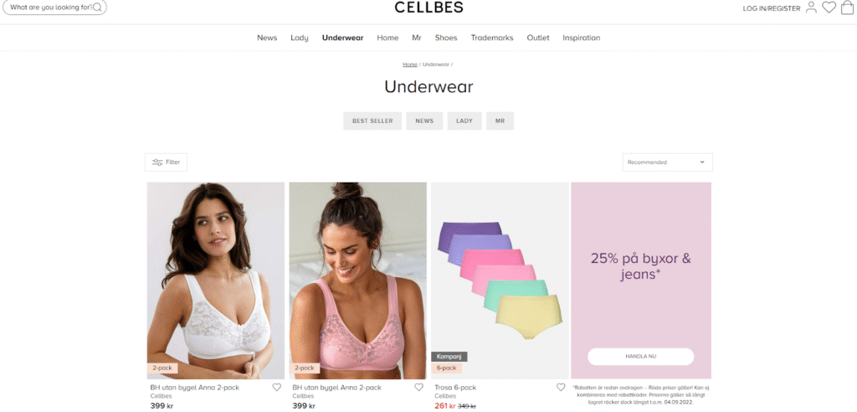Screen dimensions: 857x412
Task: Favorite the white BH utan bygel Anna 2-pack
Action: point(276,387)
